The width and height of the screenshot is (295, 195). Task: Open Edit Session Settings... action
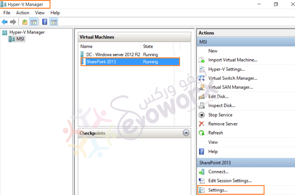coord(230,181)
